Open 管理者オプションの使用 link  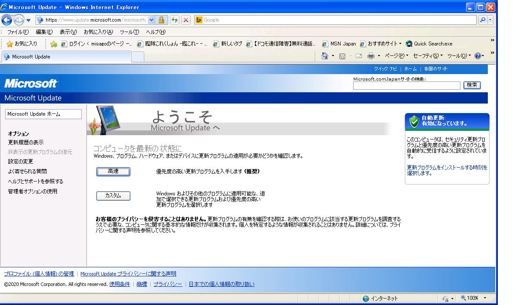(33, 191)
